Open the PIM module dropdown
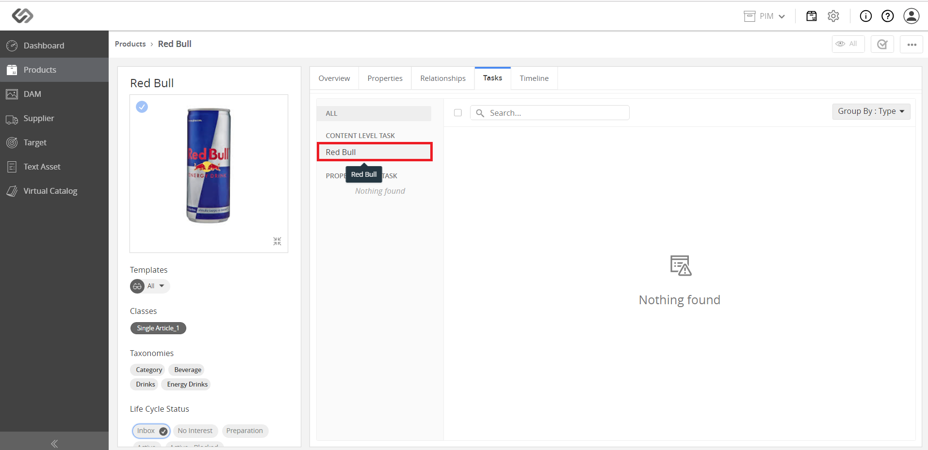The height and width of the screenshot is (450, 928). tap(765, 16)
